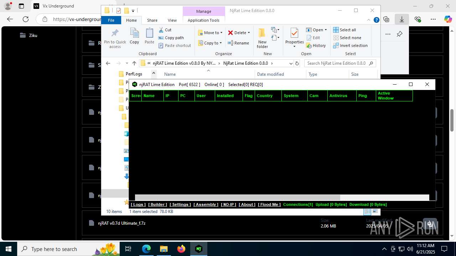Viewport: 456px width, 256px height.
Task: Switch Explorer to large icons view
Action: [x=375, y=212]
